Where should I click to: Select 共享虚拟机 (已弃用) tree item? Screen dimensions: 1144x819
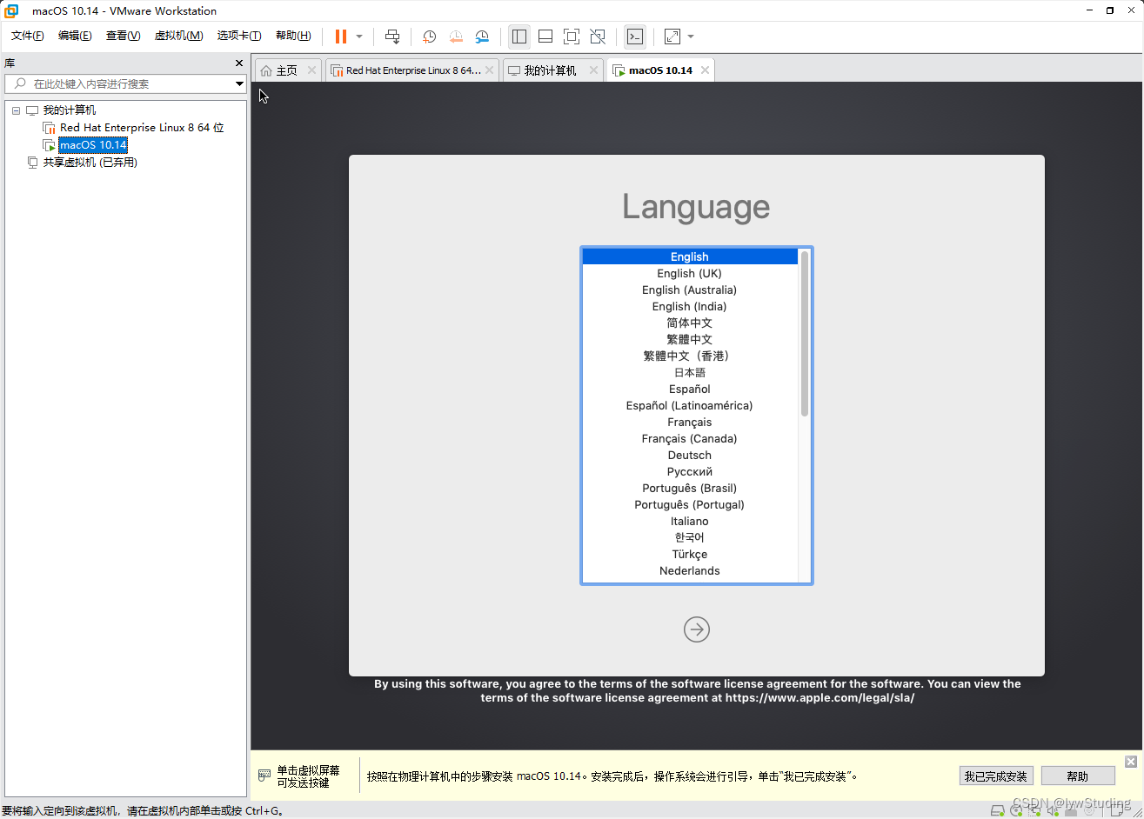click(x=90, y=163)
